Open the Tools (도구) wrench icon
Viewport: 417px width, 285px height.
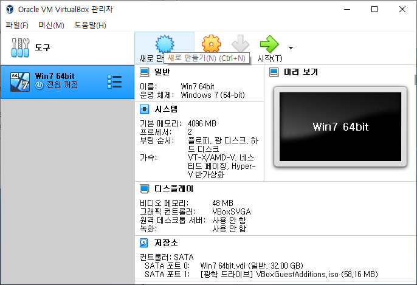click(x=20, y=48)
